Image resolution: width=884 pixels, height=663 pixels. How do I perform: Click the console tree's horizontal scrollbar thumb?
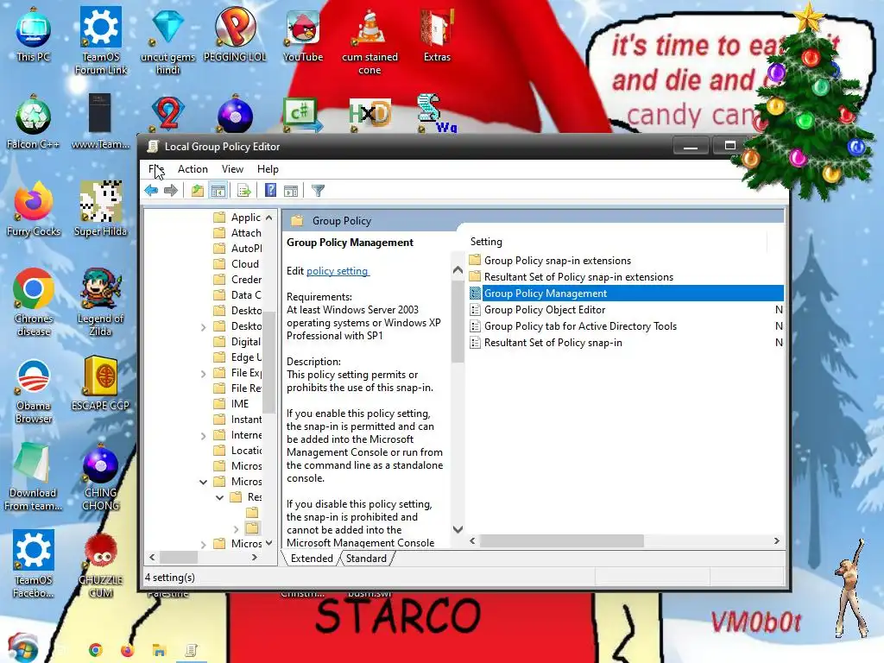point(179,557)
